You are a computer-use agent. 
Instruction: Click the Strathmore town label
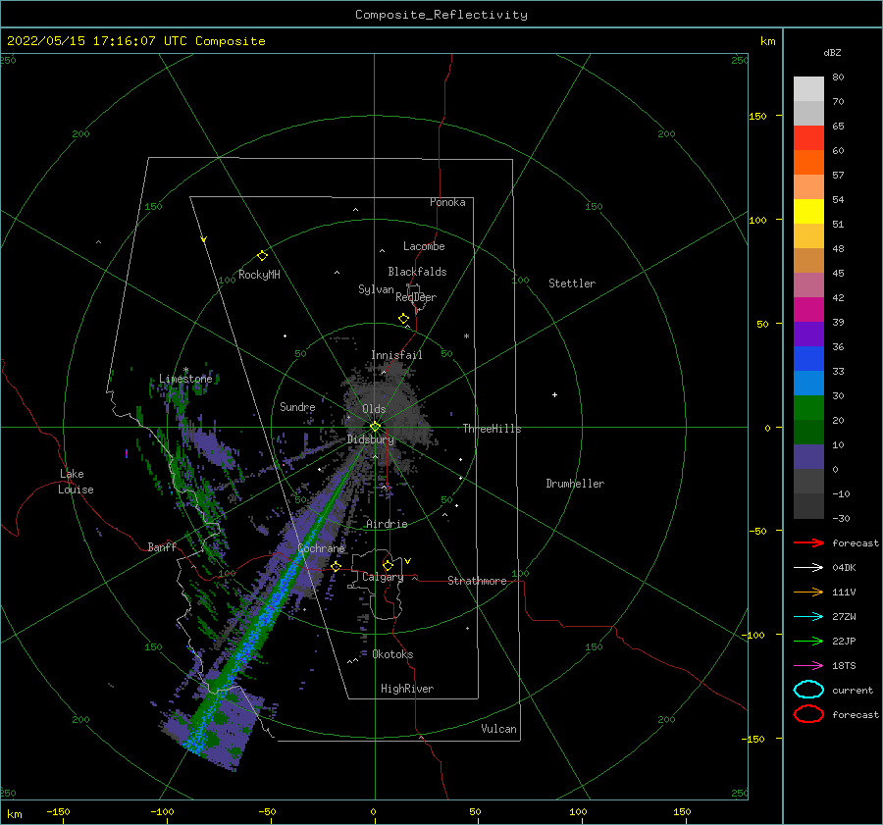coord(477,581)
